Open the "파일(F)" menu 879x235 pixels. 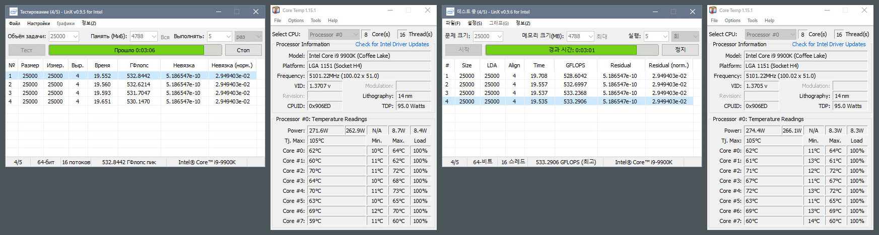pyautogui.click(x=453, y=23)
